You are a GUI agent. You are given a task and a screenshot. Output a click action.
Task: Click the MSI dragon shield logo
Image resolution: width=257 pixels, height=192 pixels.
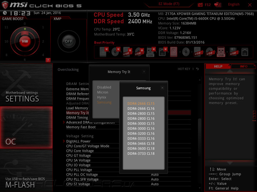[x=5, y=5]
